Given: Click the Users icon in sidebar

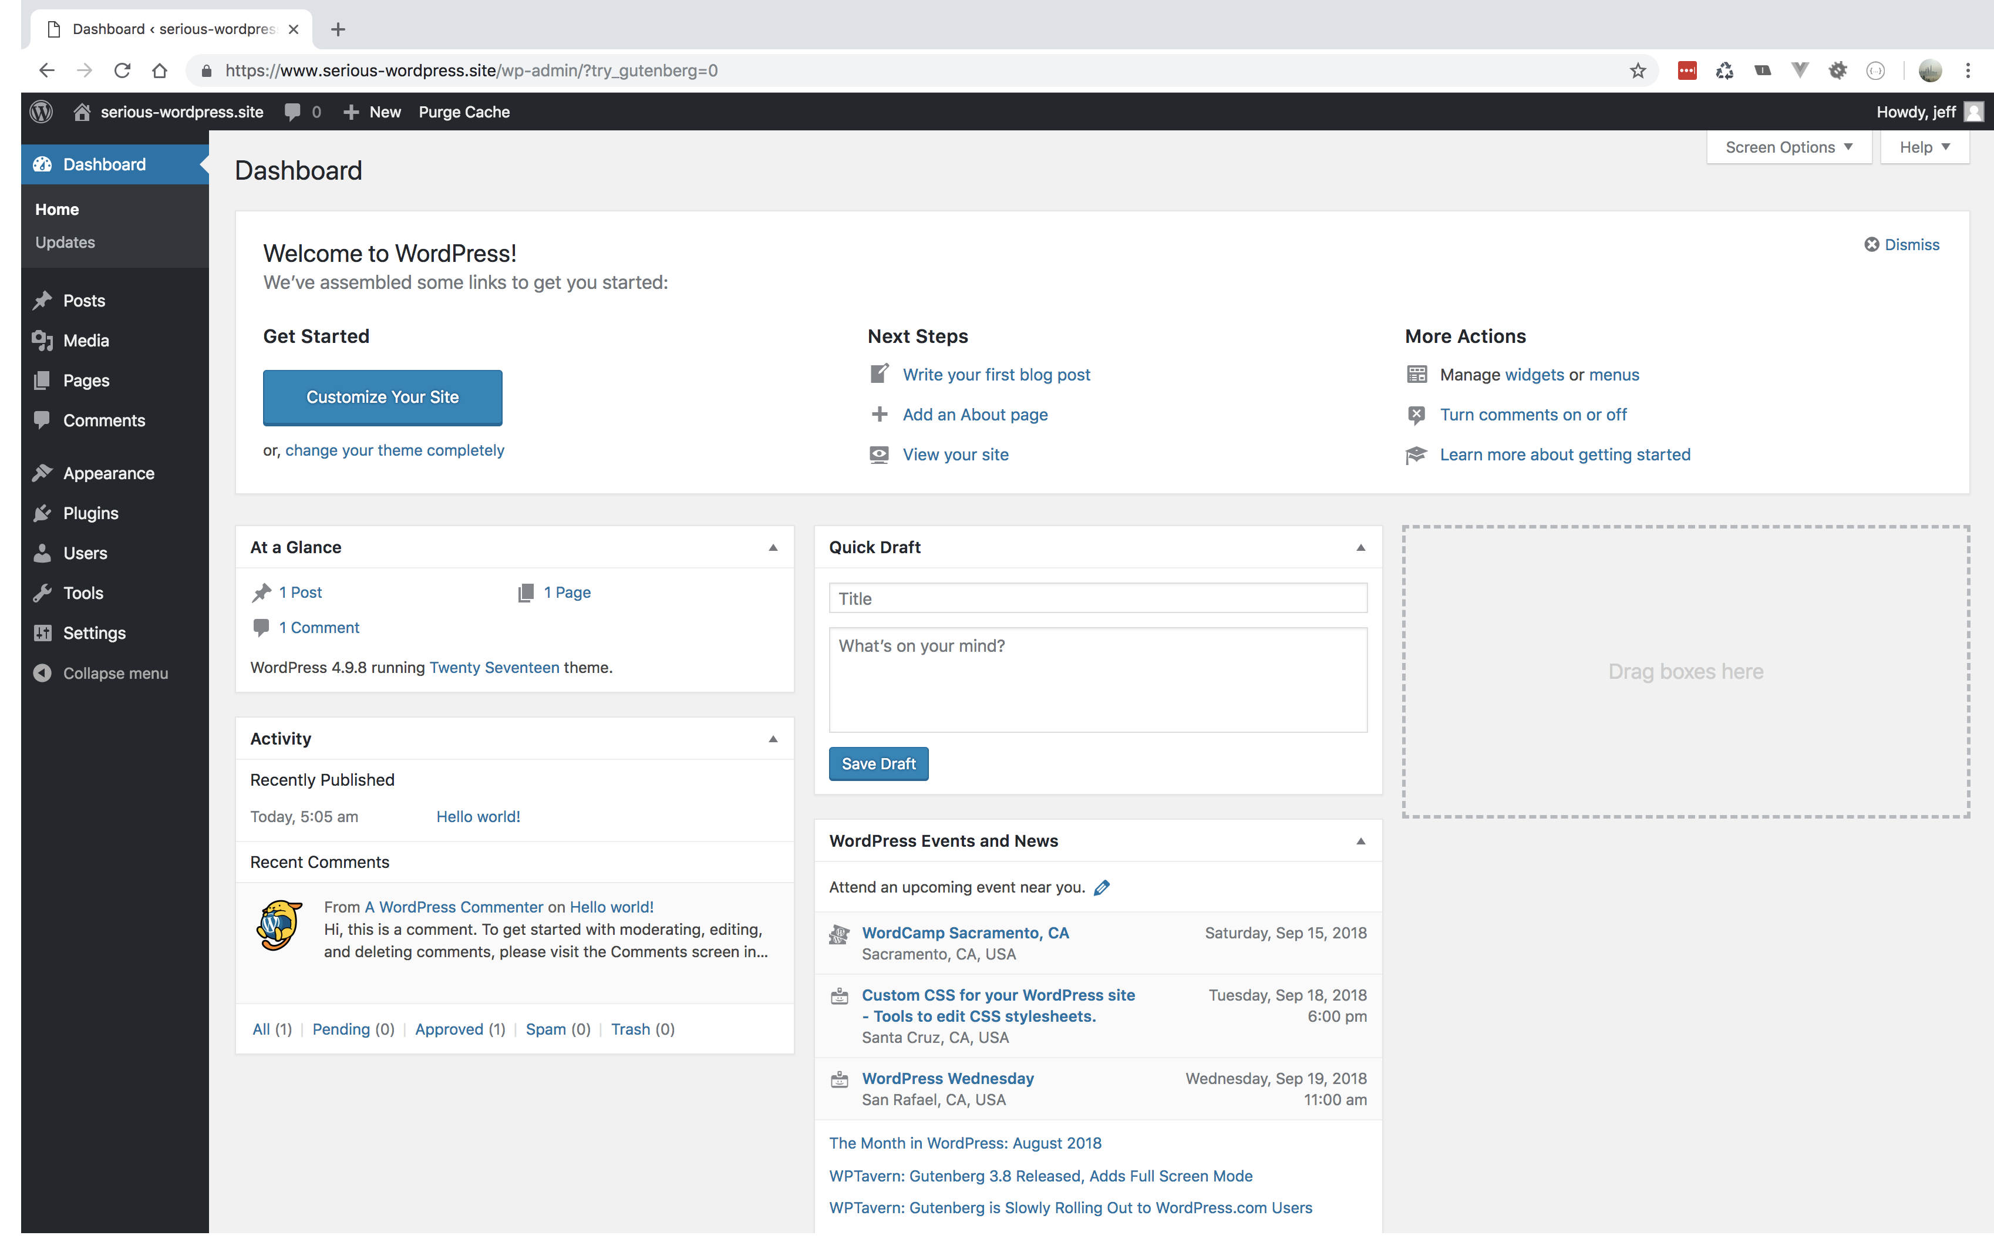Looking at the screenshot, I should point(43,553).
